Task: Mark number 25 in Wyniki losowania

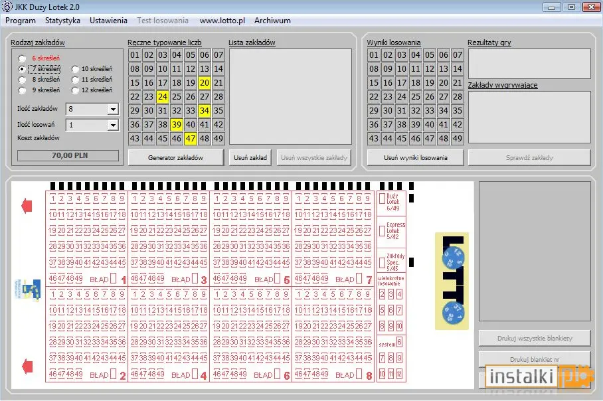Action: tap(416, 96)
